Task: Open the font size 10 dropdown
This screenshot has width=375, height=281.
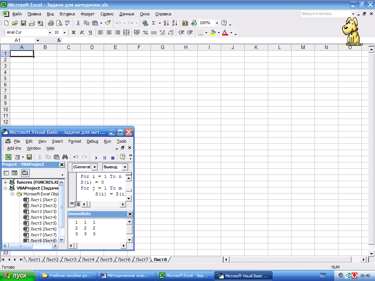Action: (64, 33)
